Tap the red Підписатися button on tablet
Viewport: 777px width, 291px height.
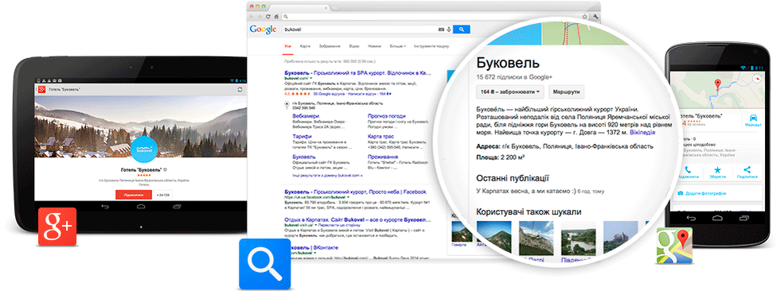tap(133, 195)
